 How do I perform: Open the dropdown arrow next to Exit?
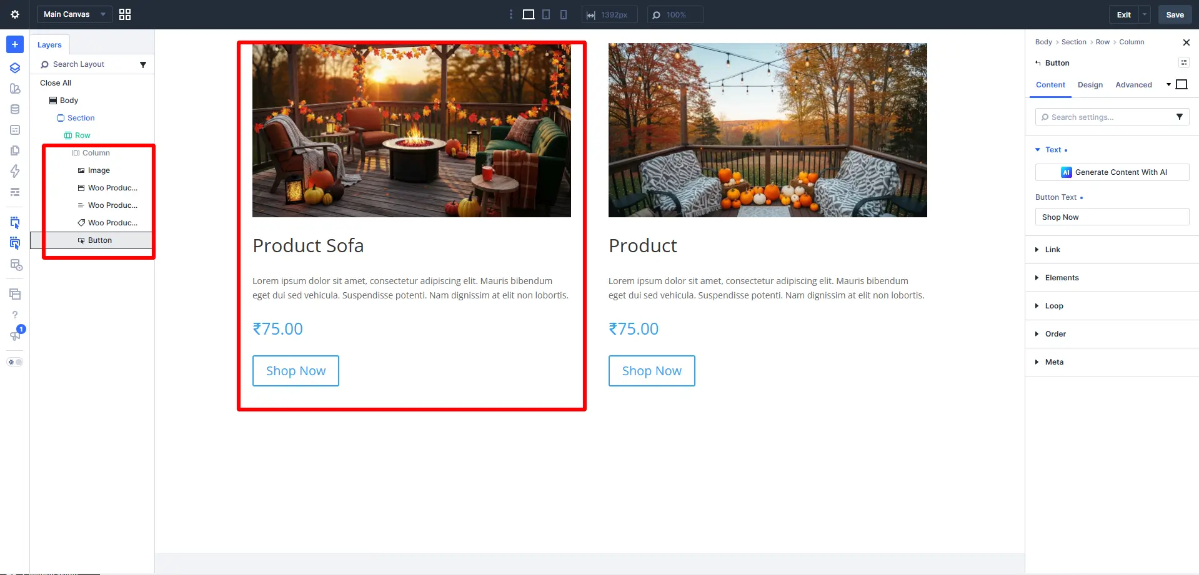(1145, 14)
